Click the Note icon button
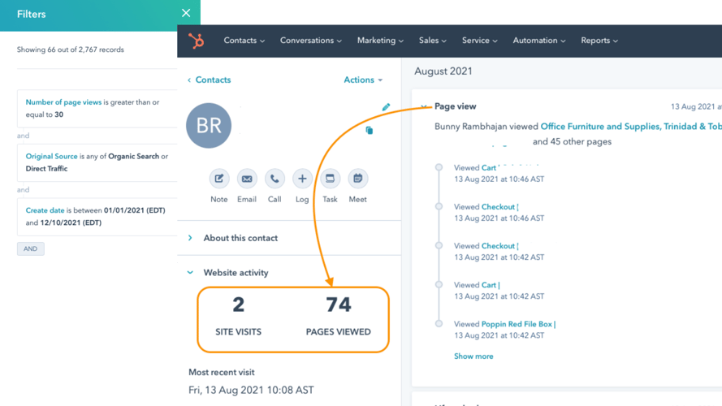 219,179
